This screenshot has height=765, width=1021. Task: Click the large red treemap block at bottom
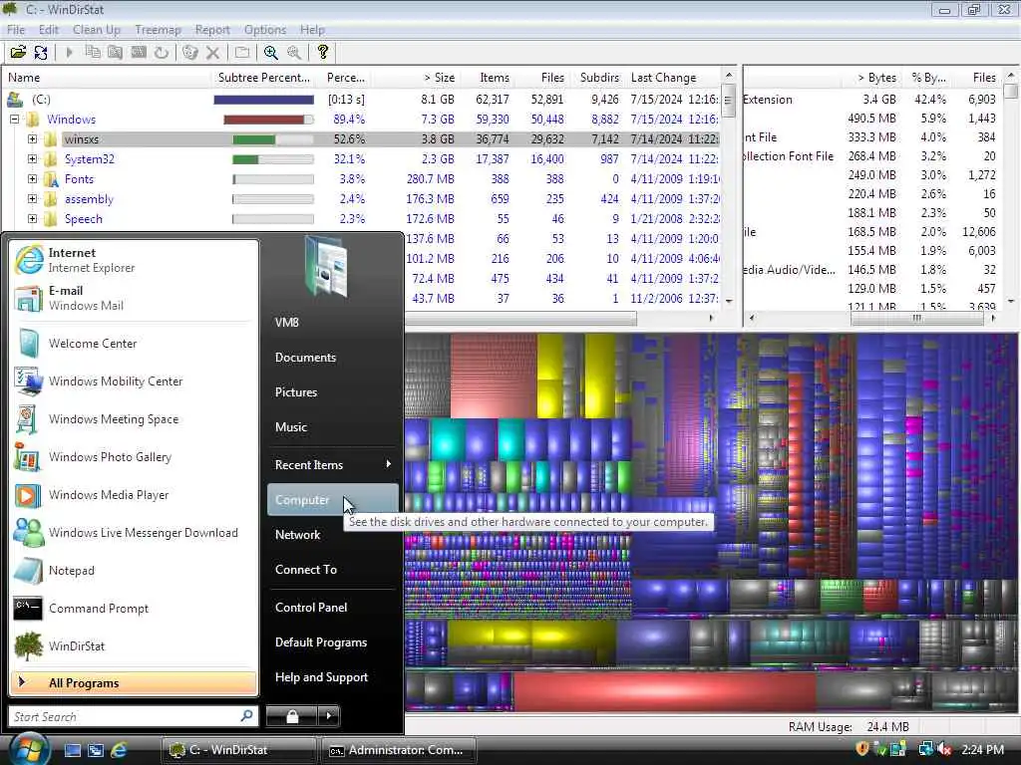664,691
